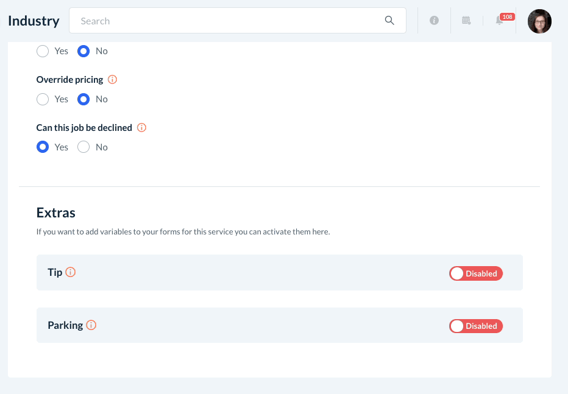
Task: Click the search magnifier icon
Action: click(389, 21)
